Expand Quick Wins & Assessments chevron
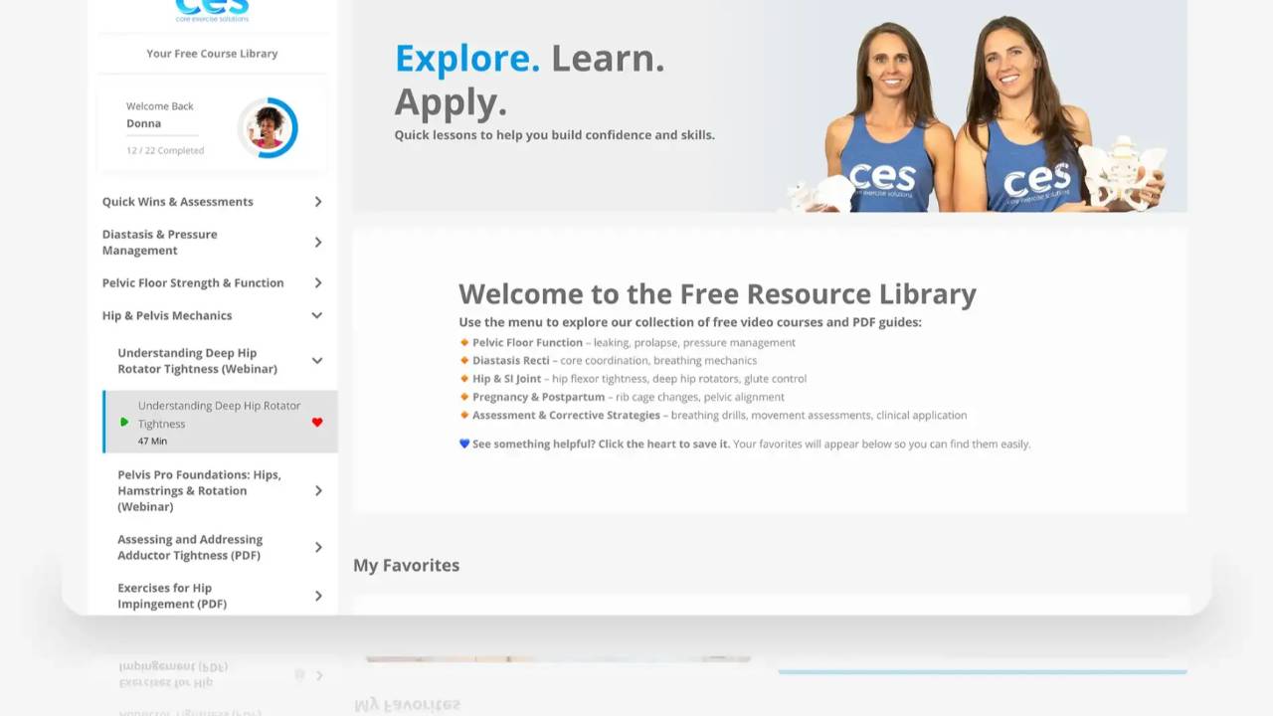Image resolution: width=1273 pixels, height=716 pixels. coord(318,202)
